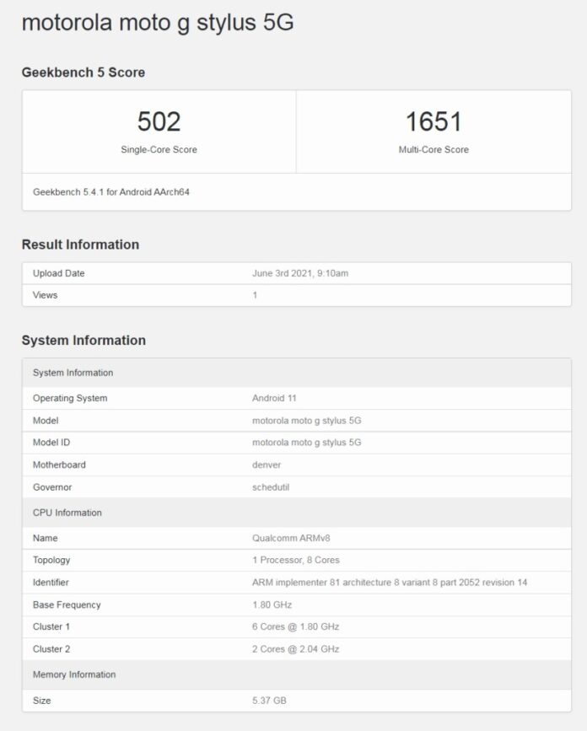This screenshot has width=587, height=731.
Task: Click the Result Information heading
Action: pyautogui.click(x=80, y=245)
